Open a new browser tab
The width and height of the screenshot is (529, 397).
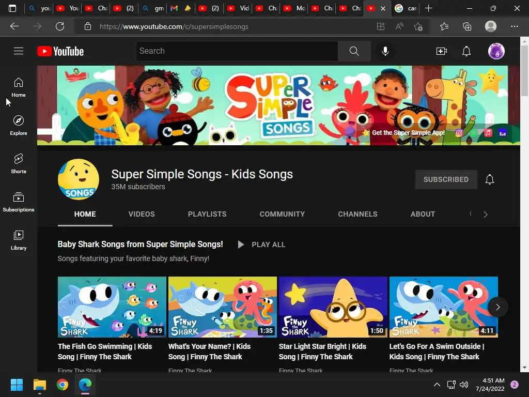click(428, 8)
